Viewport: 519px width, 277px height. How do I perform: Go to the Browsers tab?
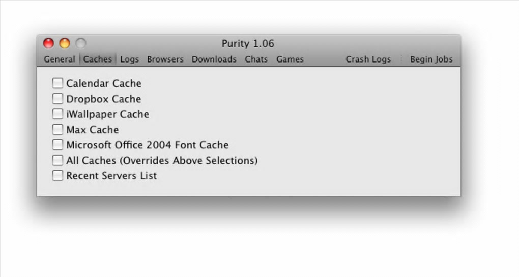(x=165, y=59)
